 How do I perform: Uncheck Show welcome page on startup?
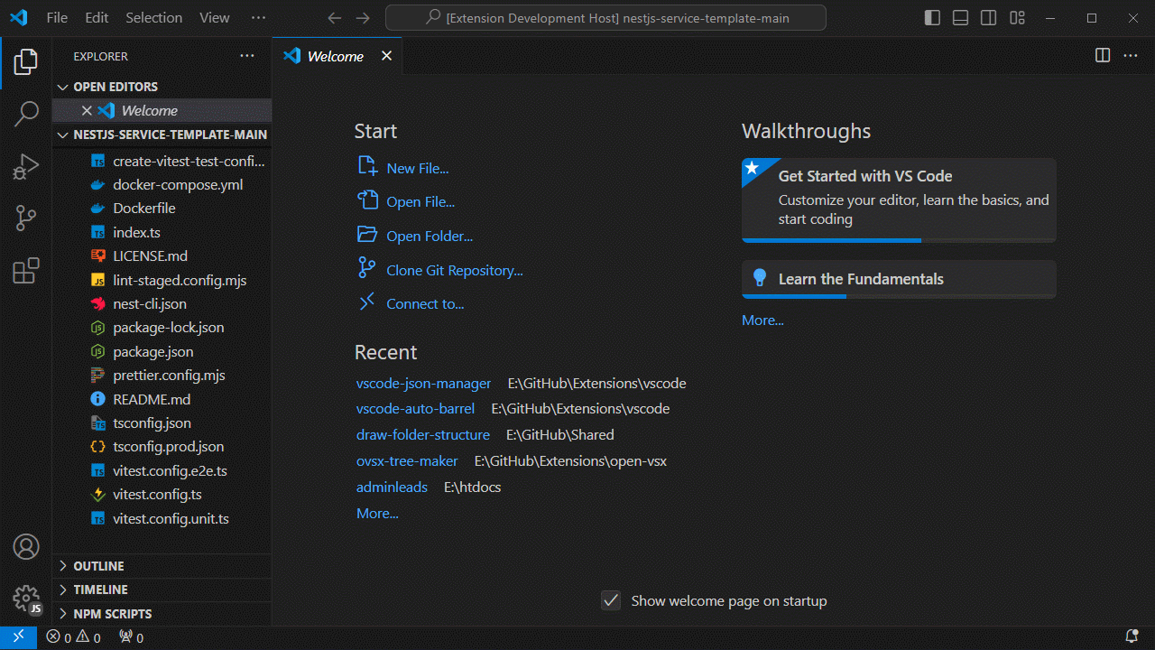(611, 600)
